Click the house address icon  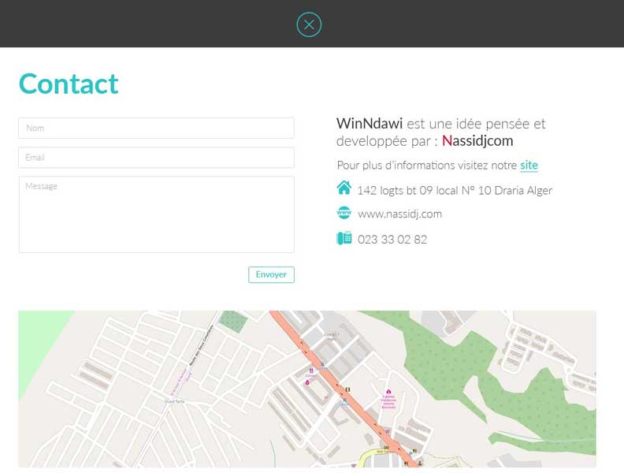[344, 188]
